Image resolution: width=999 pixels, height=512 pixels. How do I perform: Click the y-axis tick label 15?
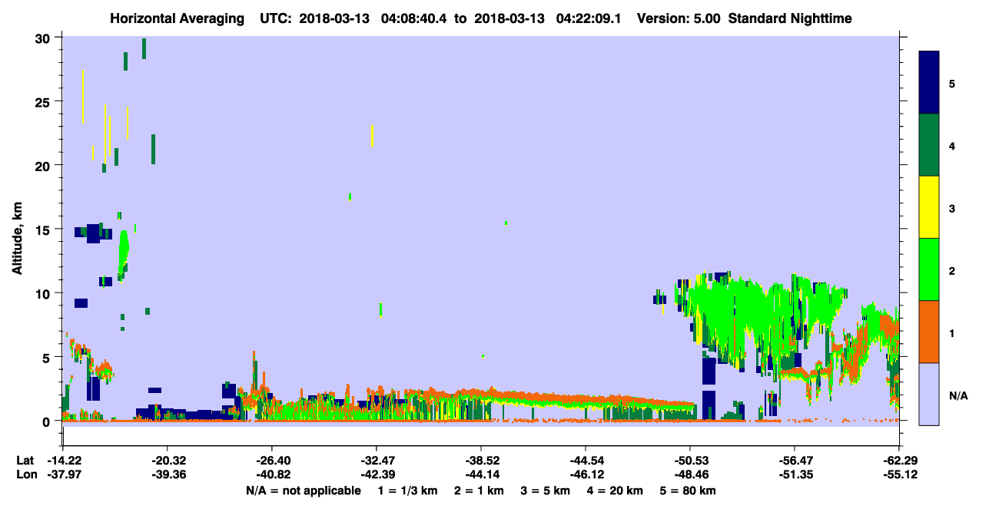click(45, 230)
